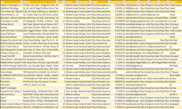Select the http://www.oracle.com website cell
This screenshot has height=109, width=182.
(x=101, y=21)
